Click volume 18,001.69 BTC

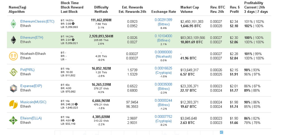pos(192,42)
